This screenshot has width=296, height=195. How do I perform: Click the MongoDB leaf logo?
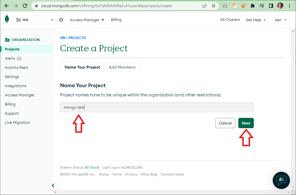tap(7, 19)
